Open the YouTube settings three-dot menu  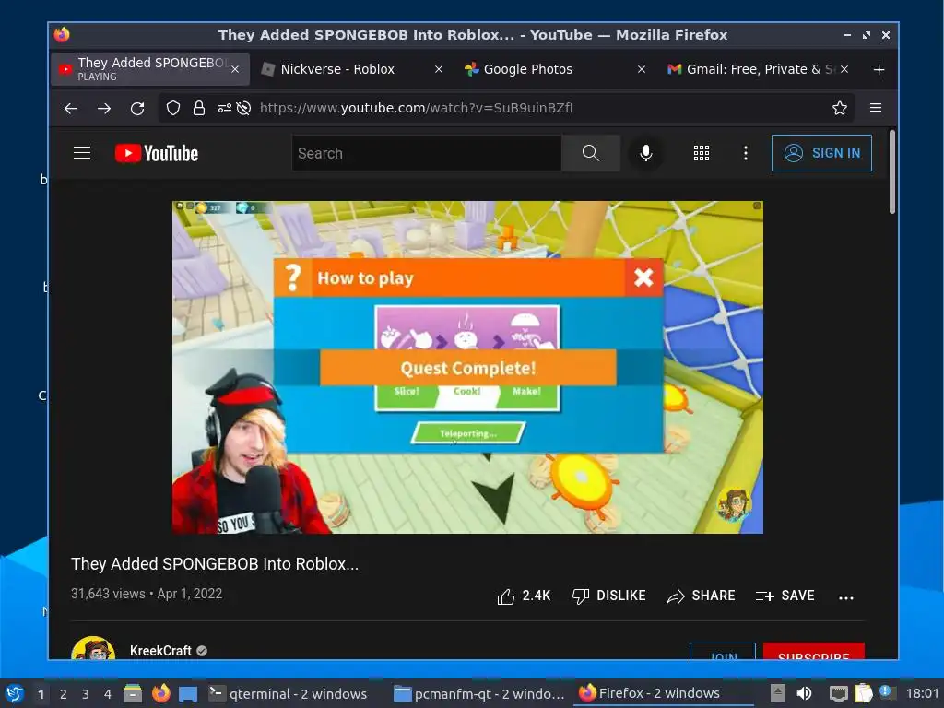746,153
